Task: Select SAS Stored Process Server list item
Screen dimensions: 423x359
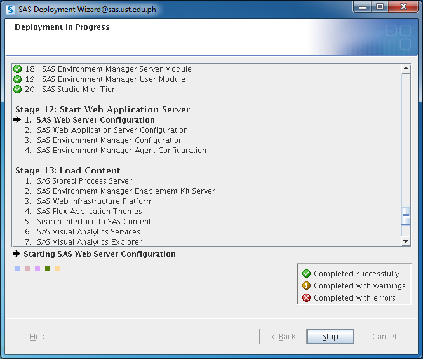Action: pos(84,181)
